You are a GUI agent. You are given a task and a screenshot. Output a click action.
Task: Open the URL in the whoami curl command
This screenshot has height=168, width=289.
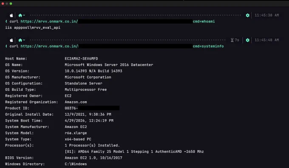point(49,22)
